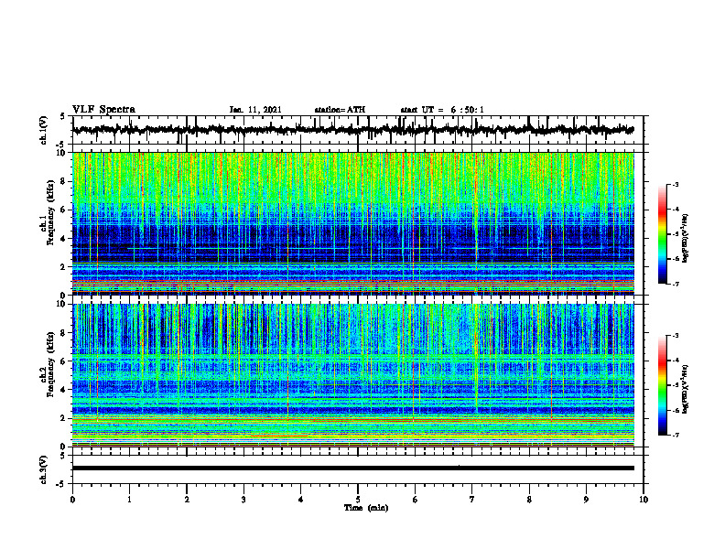Screen dimensions: 725x560
Task: Click the "1" tick label on the Time axis
Action: point(129,500)
